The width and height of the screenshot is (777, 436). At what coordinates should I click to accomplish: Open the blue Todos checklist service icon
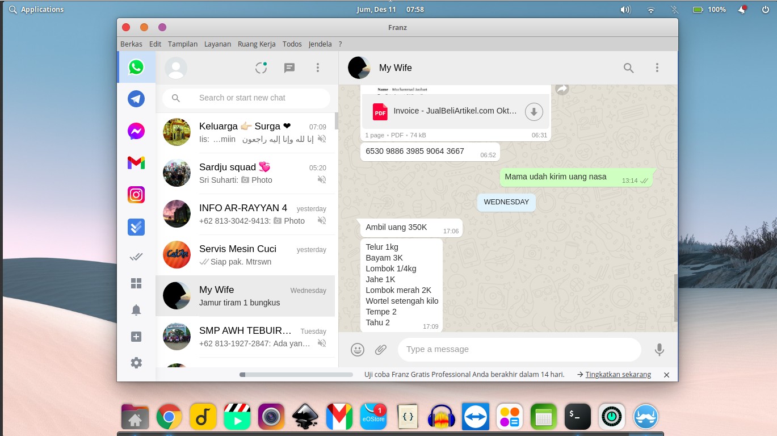pos(136,227)
